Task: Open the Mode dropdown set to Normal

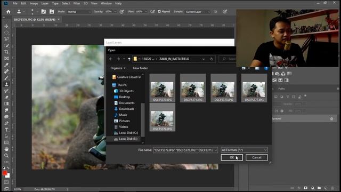Action: [79, 12]
